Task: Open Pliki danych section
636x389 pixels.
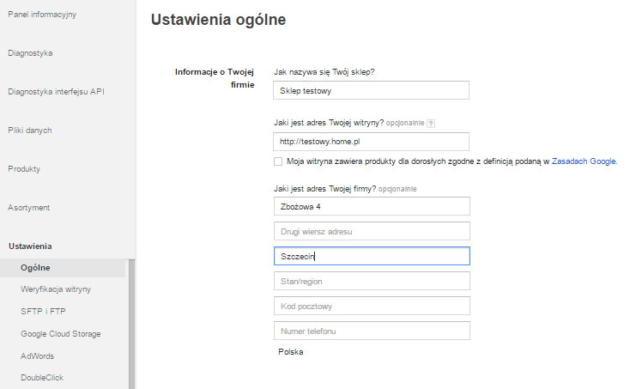Action: pos(30,131)
